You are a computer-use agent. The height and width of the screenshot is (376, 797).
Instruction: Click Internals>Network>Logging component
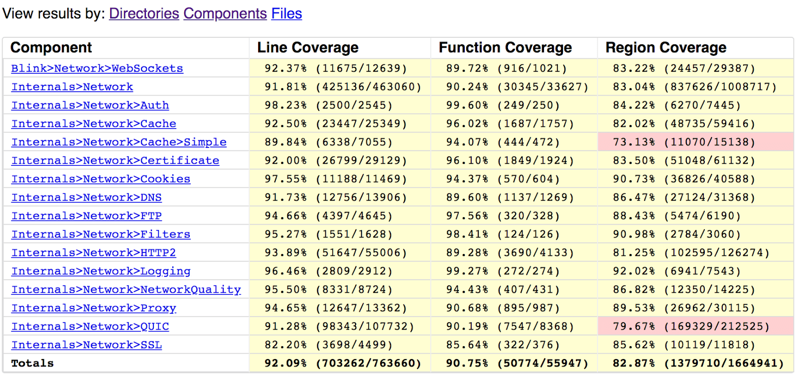(x=101, y=271)
